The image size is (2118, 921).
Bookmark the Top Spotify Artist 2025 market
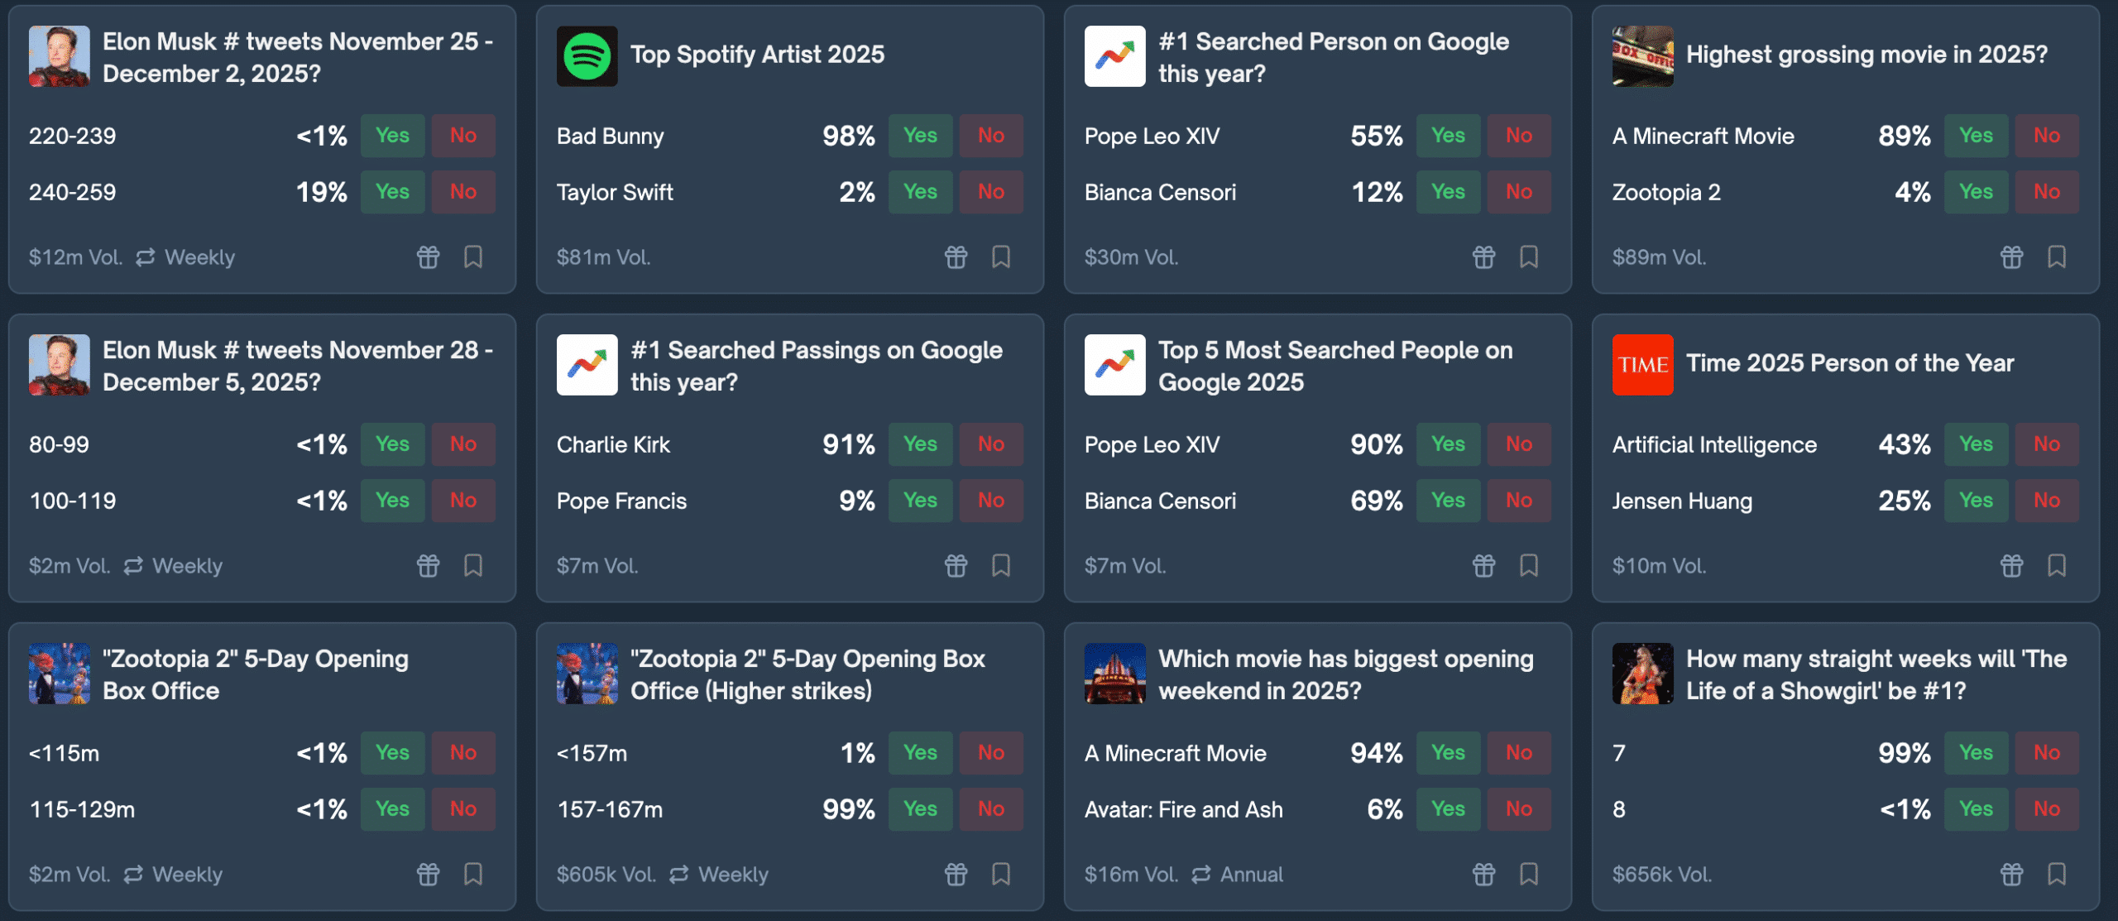(x=1001, y=257)
